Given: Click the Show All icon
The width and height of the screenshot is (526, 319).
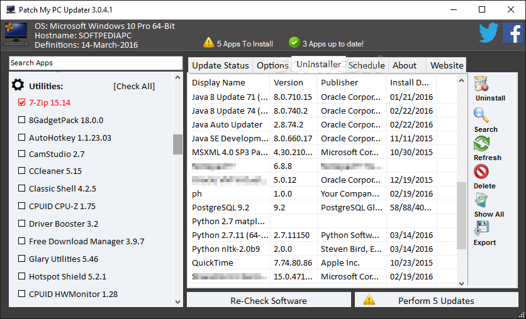Looking at the screenshot, I should tap(481, 200).
